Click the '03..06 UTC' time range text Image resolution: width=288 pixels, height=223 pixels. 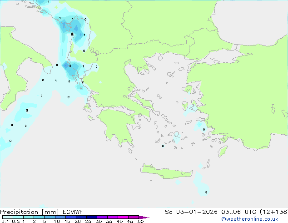[x=238, y=212]
